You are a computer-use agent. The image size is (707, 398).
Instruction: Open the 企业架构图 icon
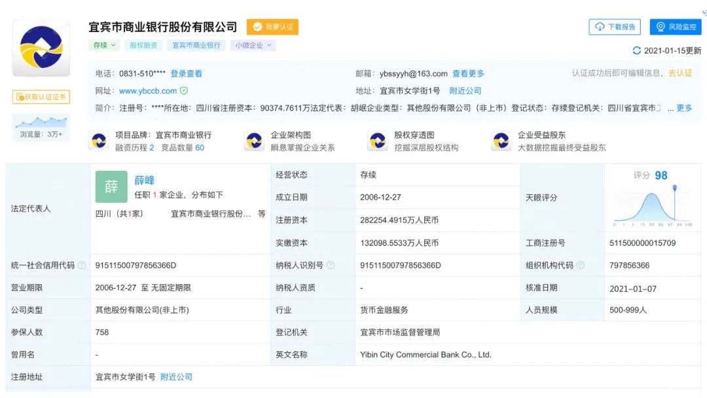click(x=254, y=141)
